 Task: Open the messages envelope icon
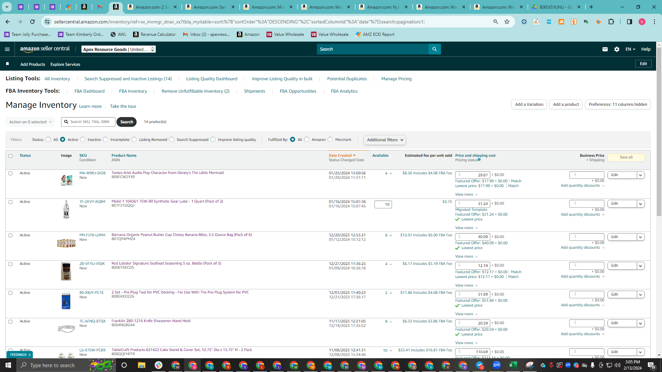[x=605, y=49]
